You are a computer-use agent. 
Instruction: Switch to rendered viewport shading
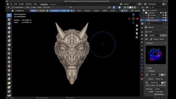(135, 7)
